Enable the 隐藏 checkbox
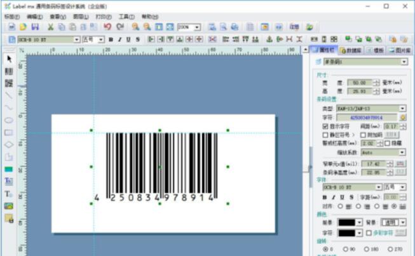The width and height of the screenshot is (415, 256). [x=387, y=143]
